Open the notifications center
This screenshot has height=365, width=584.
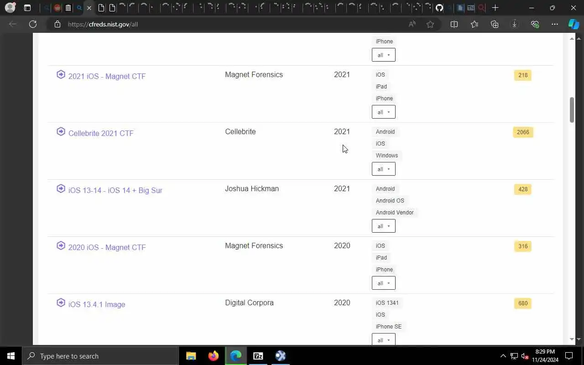coord(569,356)
